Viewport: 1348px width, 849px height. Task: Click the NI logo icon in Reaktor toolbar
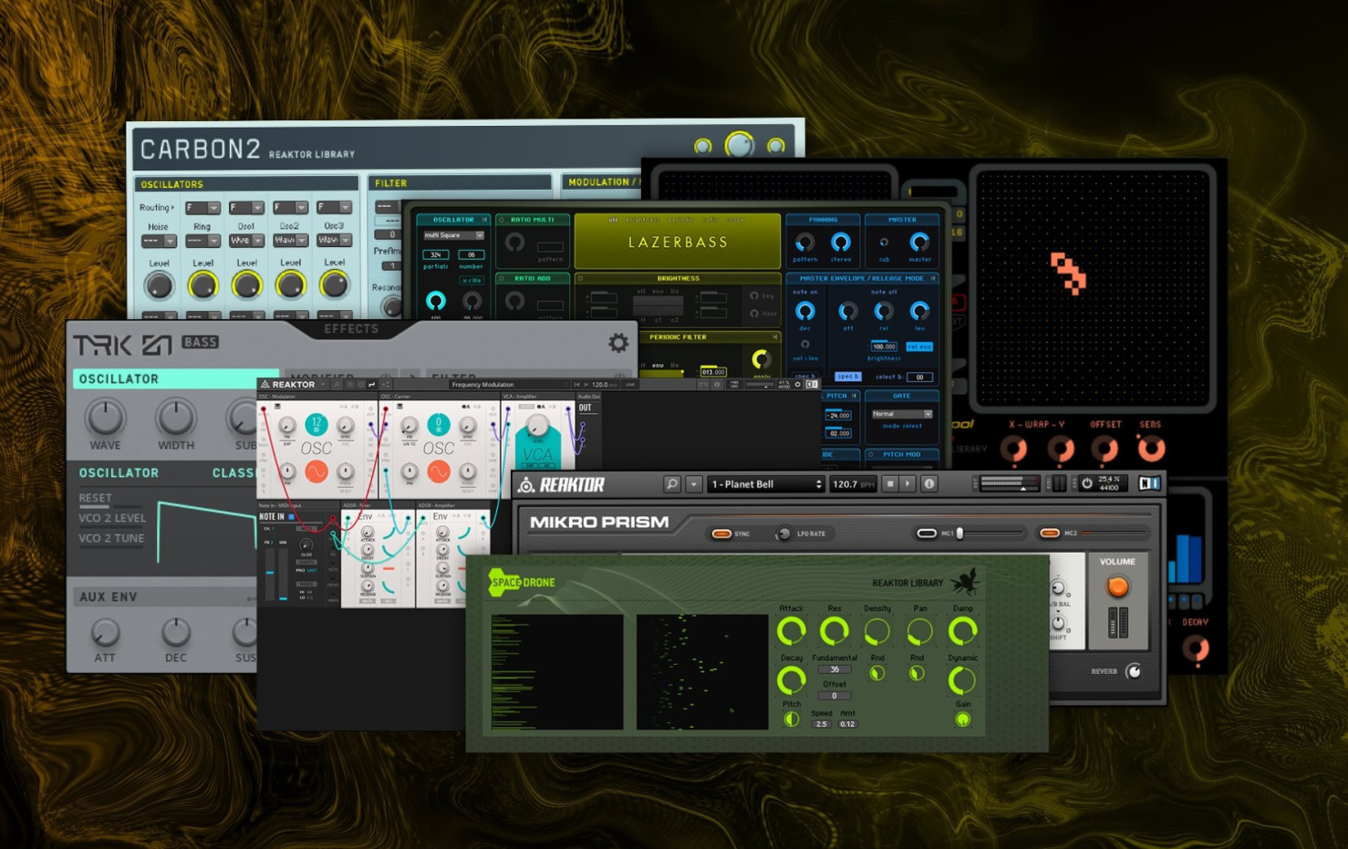click(1149, 483)
